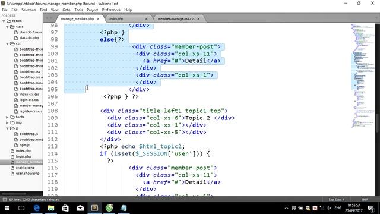380x214 pixels.
Task: Click the "Topic 2" text in code
Action: coord(198,118)
